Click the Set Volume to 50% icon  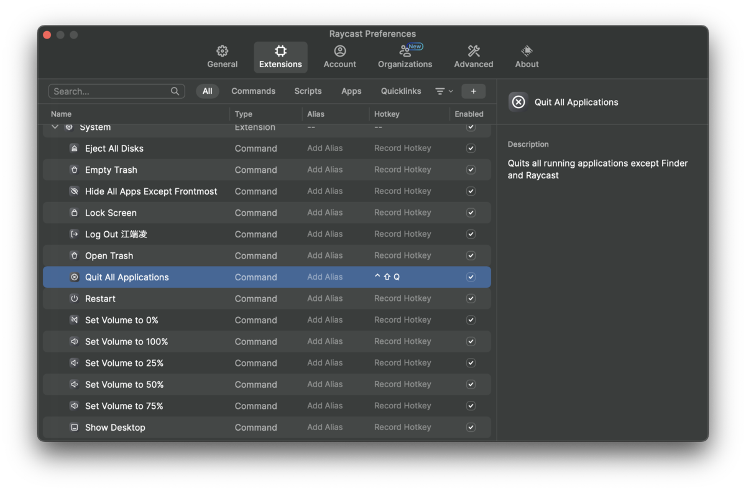74,384
